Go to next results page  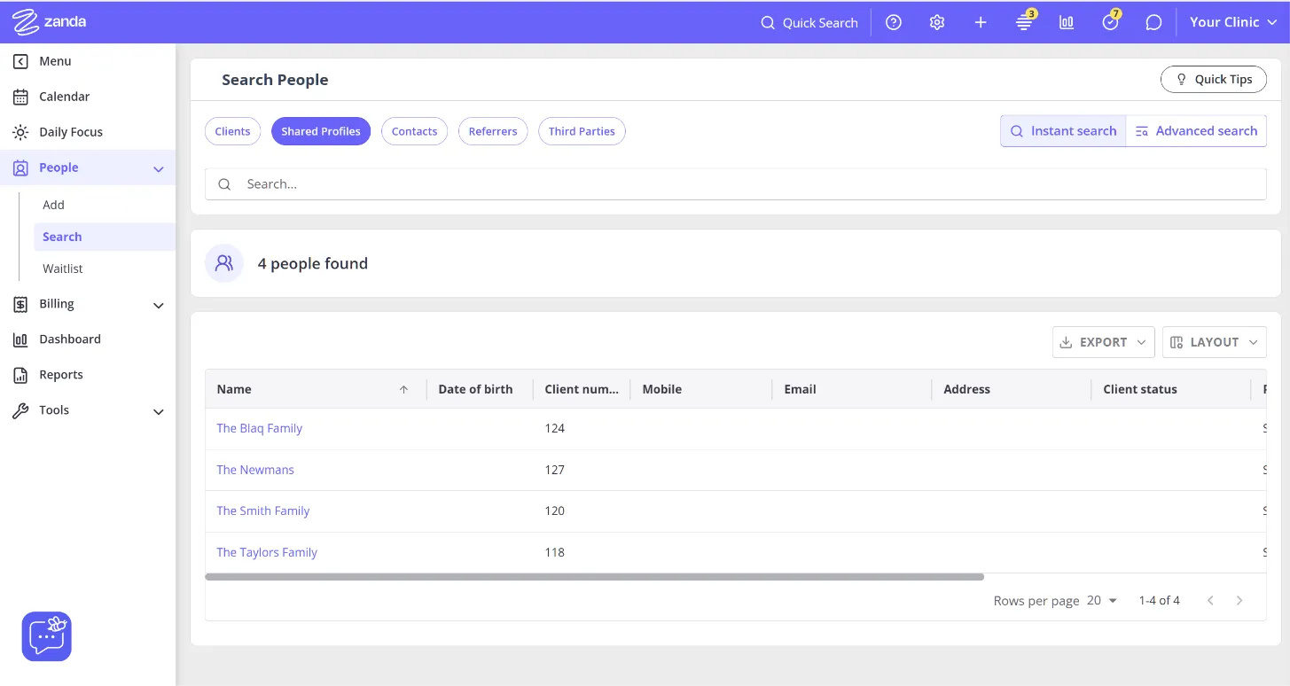(1239, 601)
